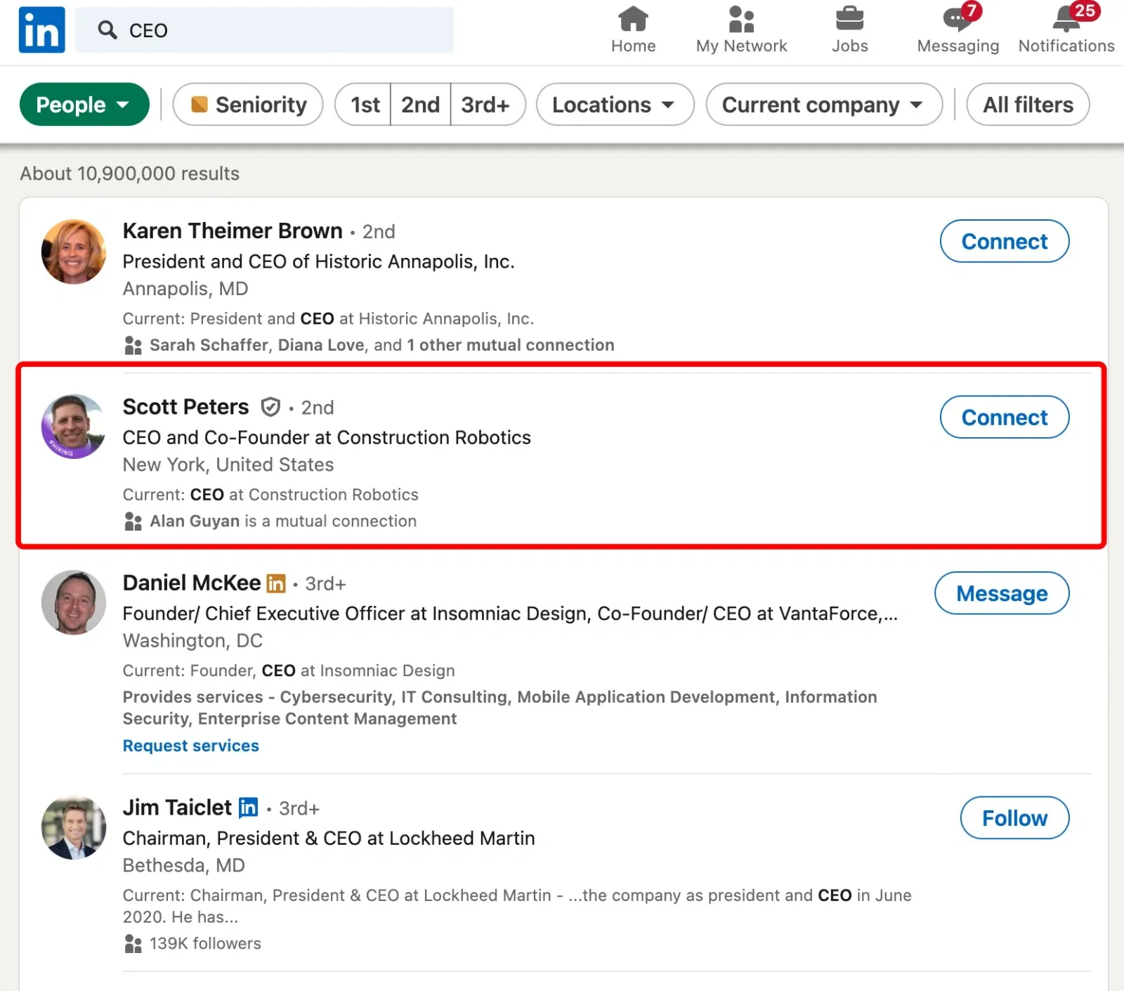Expand the Locations dropdown
Screen dimensions: 1124x991
pos(615,105)
